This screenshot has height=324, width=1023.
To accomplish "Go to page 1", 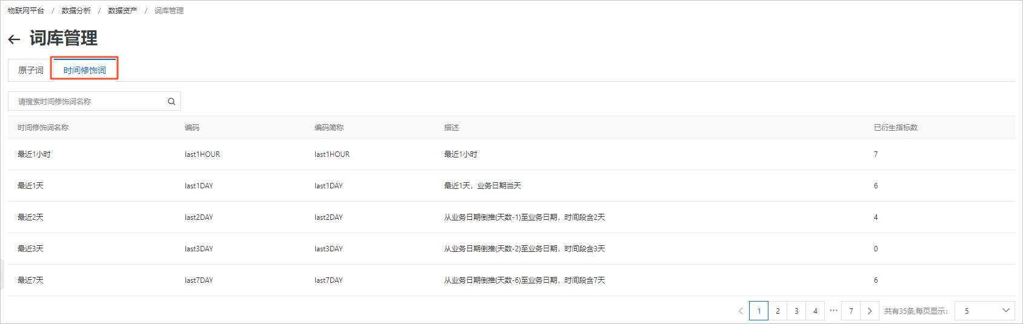I will [759, 311].
